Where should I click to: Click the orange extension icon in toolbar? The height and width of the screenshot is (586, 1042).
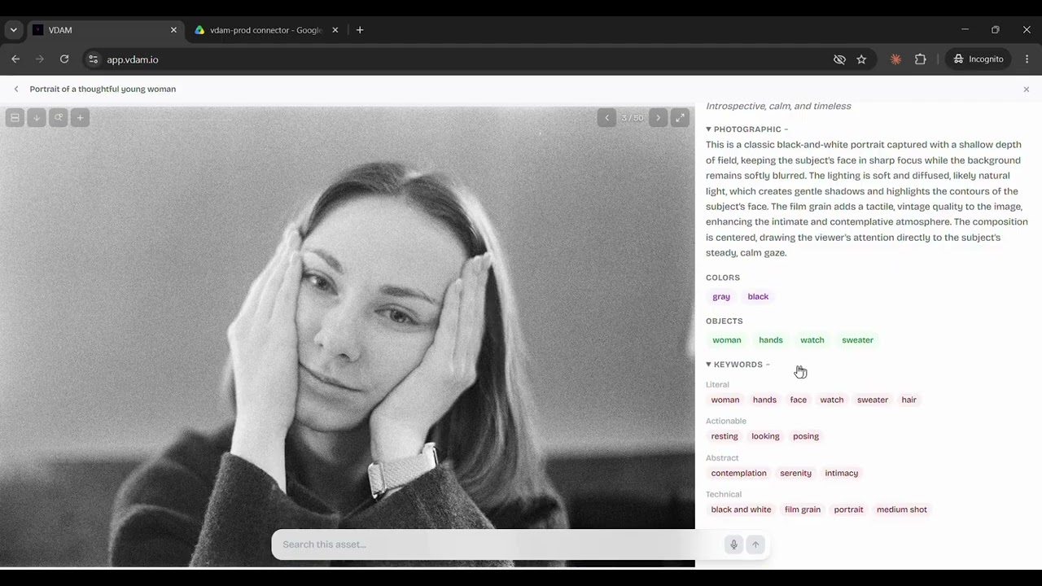tap(895, 59)
